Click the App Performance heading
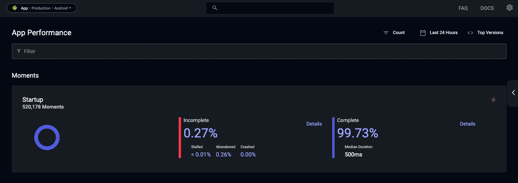518x183 pixels. coord(42,33)
